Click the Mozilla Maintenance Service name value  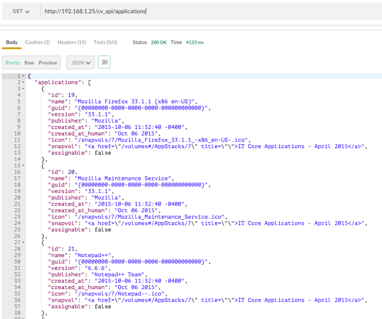(124, 178)
